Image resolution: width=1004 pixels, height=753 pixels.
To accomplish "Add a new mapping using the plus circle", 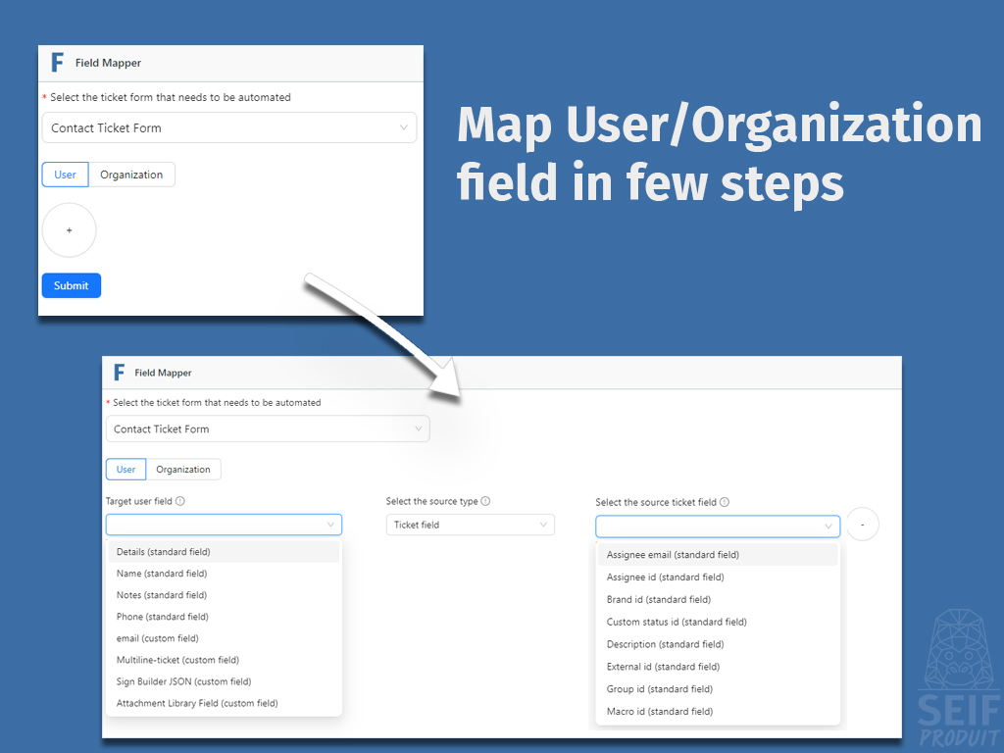I will [69, 229].
